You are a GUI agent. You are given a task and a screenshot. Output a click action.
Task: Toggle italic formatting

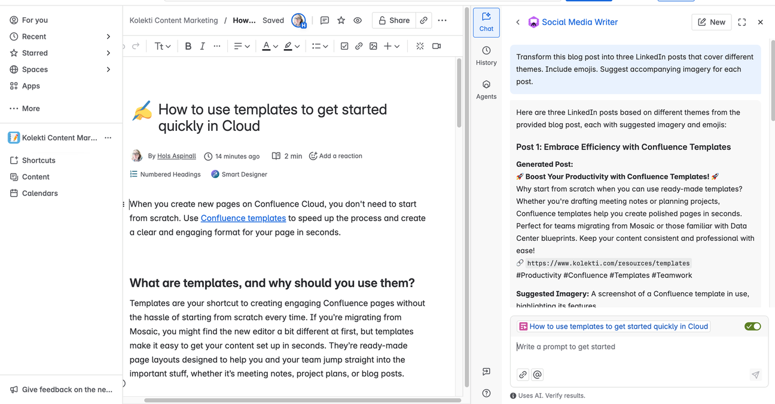[202, 46]
